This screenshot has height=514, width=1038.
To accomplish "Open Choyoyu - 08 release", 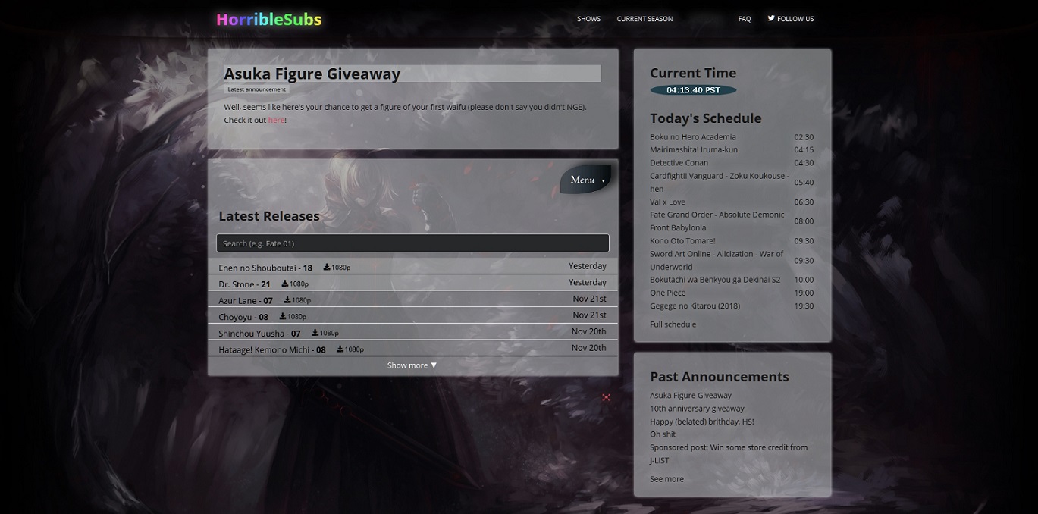I will [x=243, y=317].
